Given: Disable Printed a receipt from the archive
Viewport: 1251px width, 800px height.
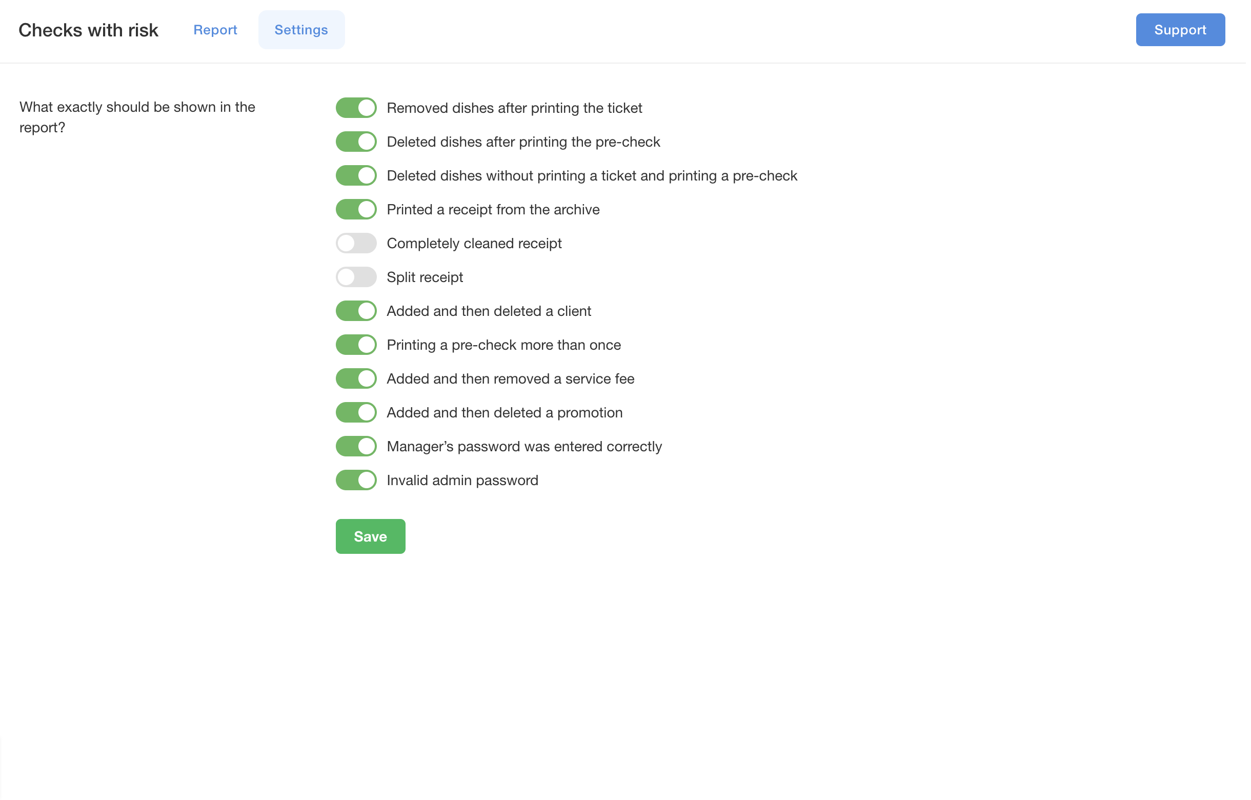Looking at the screenshot, I should 356,209.
